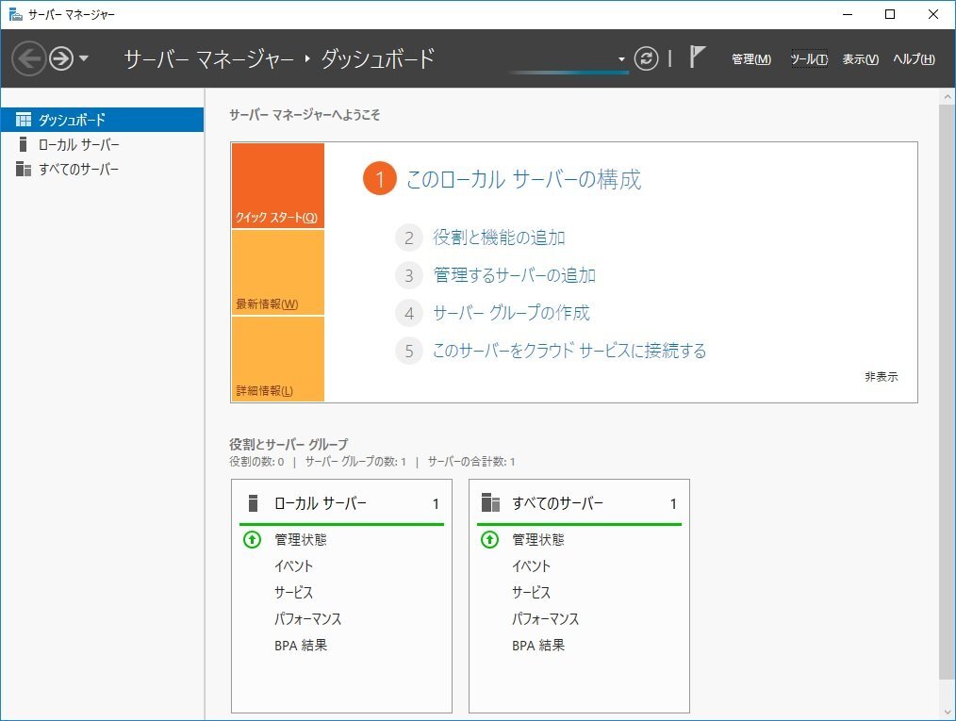Select the ローカル サーバー icon in the sidebar
The height and width of the screenshot is (721, 956).
click(x=23, y=144)
